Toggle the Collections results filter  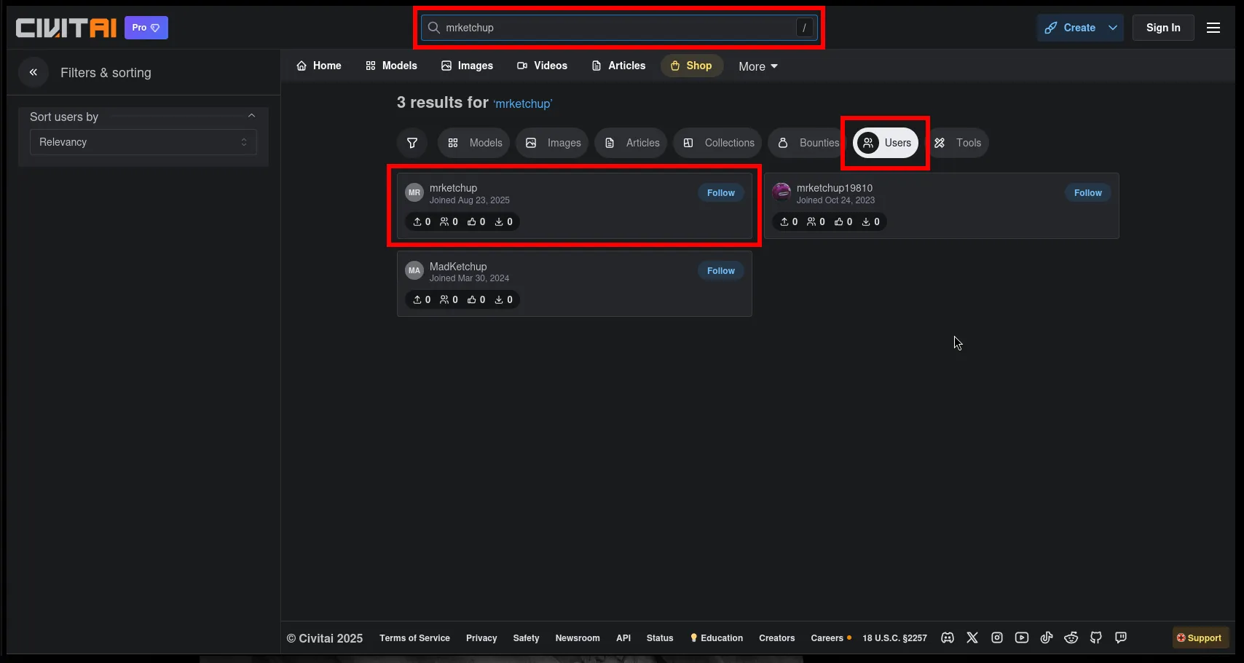(x=718, y=143)
